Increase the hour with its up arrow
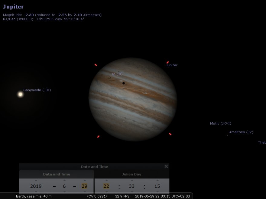The height and width of the screenshot is (199, 266). (x=106, y=180)
